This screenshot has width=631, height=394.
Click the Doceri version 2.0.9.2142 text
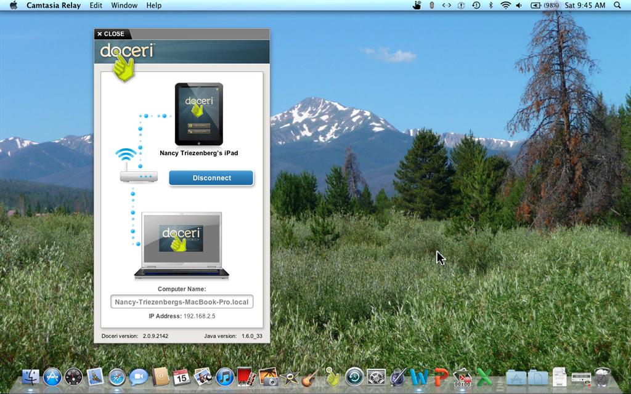point(135,336)
